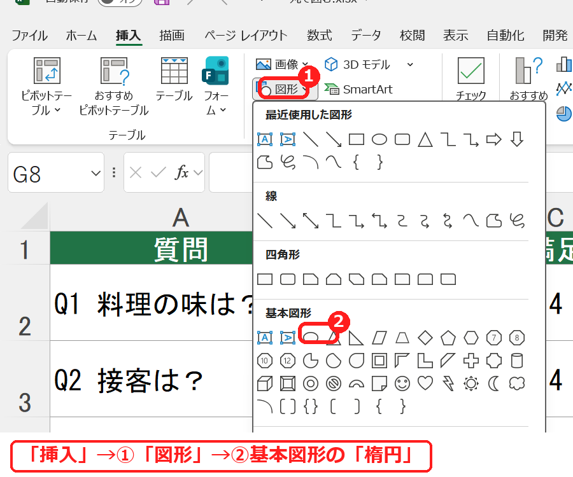Click おすすめピボットテーブル button
Screen dimensions: 573x477
[114, 86]
